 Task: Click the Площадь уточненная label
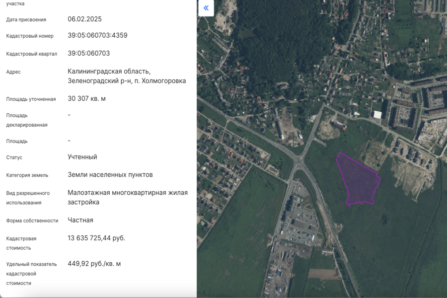pyautogui.click(x=31, y=99)
